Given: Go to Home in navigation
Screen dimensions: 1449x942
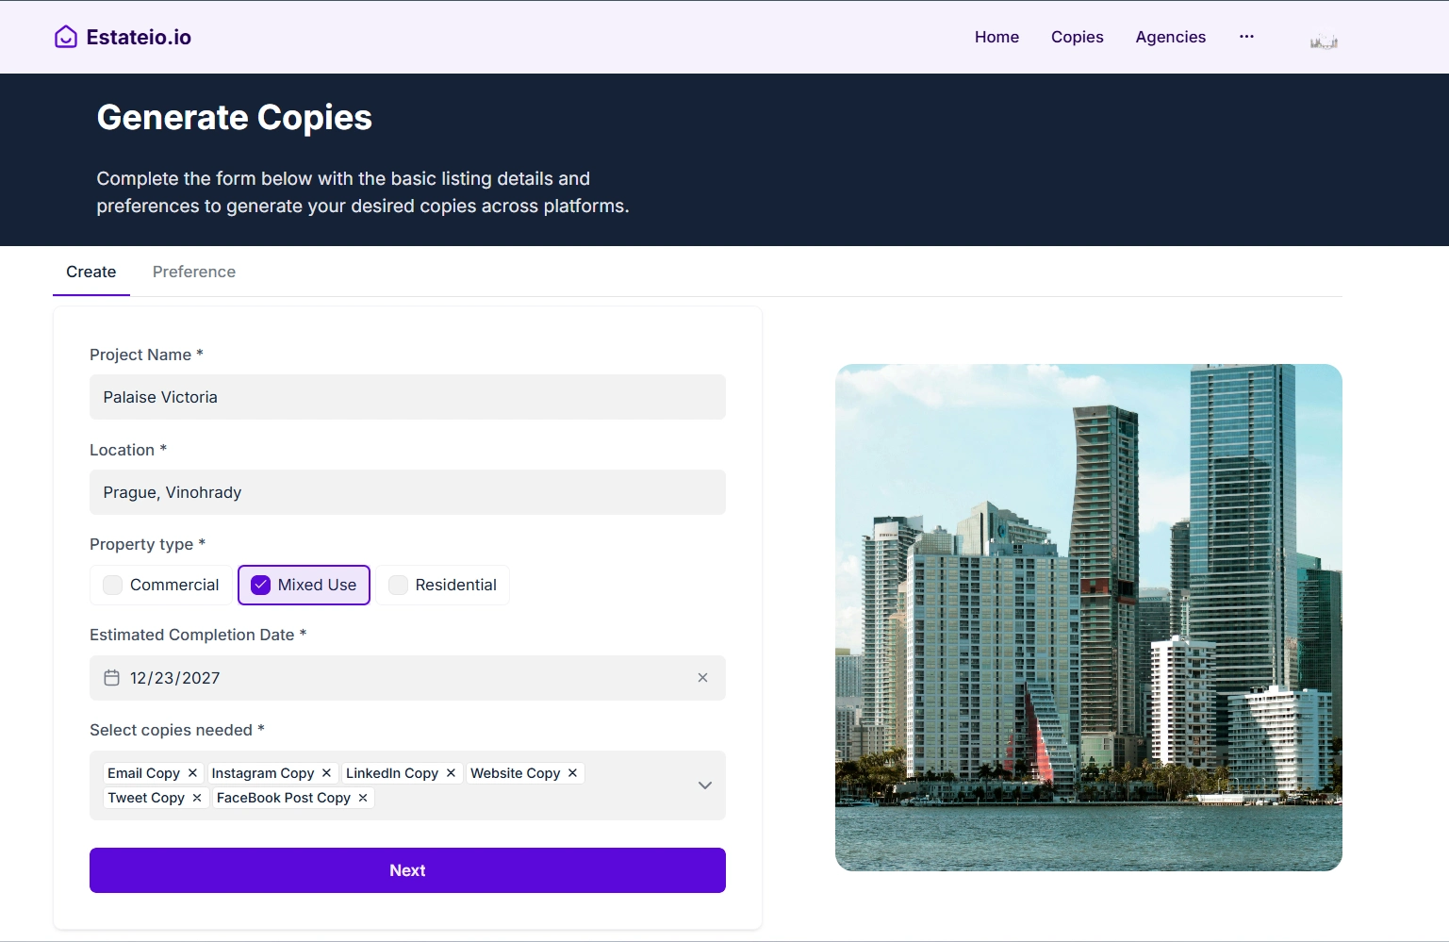Looking at the screenshot, I should tap(996, 37).
